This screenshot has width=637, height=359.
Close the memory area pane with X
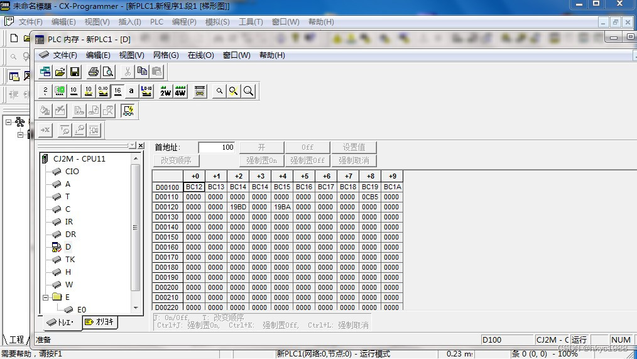point(141,146)
